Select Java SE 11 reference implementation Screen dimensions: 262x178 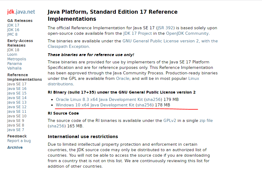coord(17,112)
